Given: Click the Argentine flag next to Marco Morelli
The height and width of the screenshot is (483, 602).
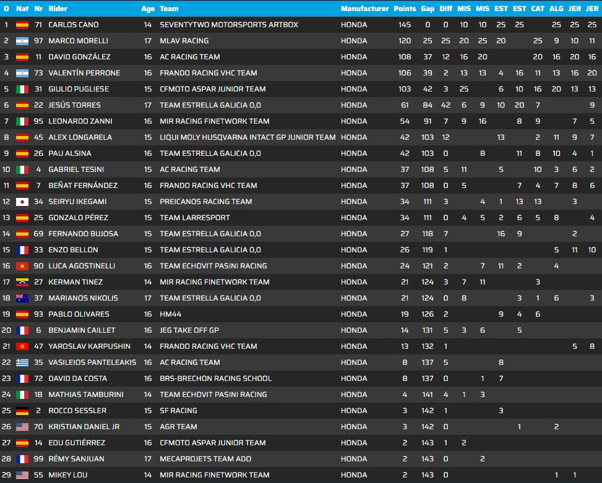Looking at the screenshot, I should pyautogui.click(x=22, y=41).
